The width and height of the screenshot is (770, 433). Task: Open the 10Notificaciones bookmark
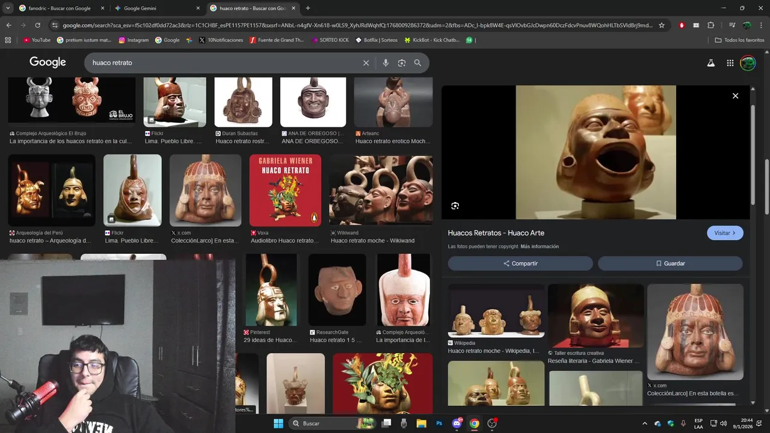pyautogui.click(x=221, y=40)
